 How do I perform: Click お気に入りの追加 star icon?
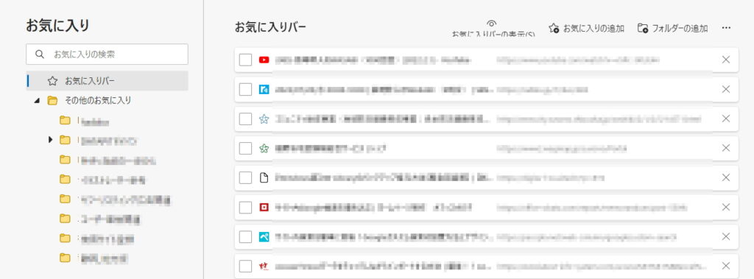(x=554, y=29)
